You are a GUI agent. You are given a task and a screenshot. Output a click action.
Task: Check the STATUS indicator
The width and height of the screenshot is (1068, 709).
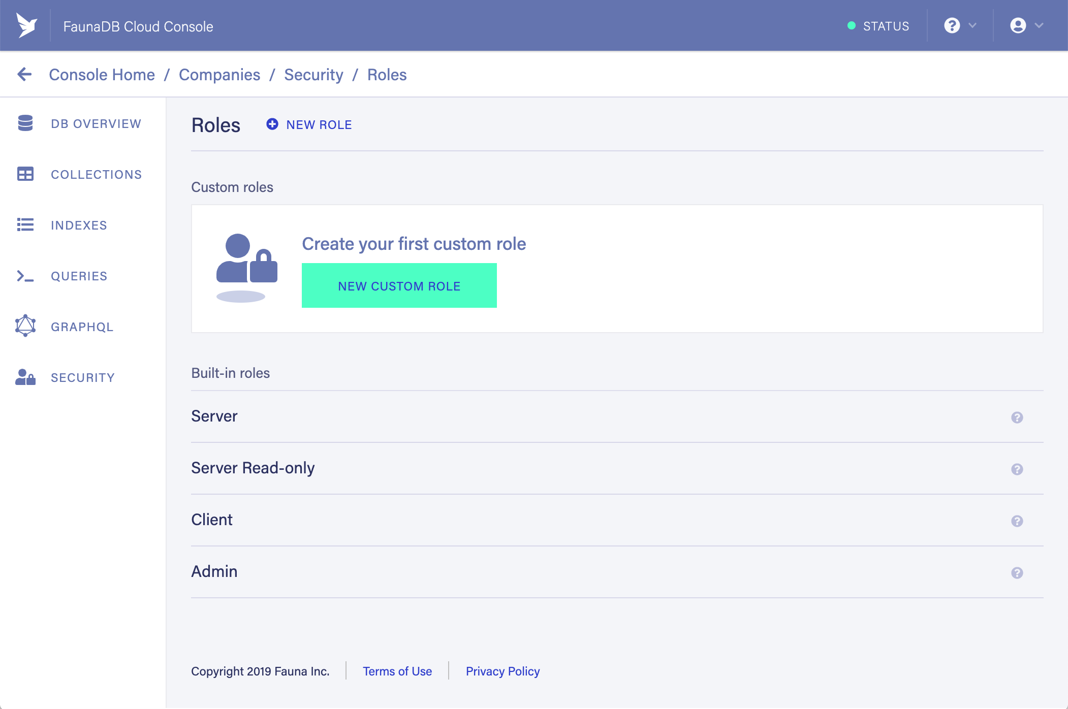(x=878, y=26)
